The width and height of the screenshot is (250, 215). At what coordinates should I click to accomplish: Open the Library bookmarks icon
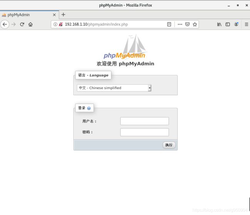[x=219, y=24]
